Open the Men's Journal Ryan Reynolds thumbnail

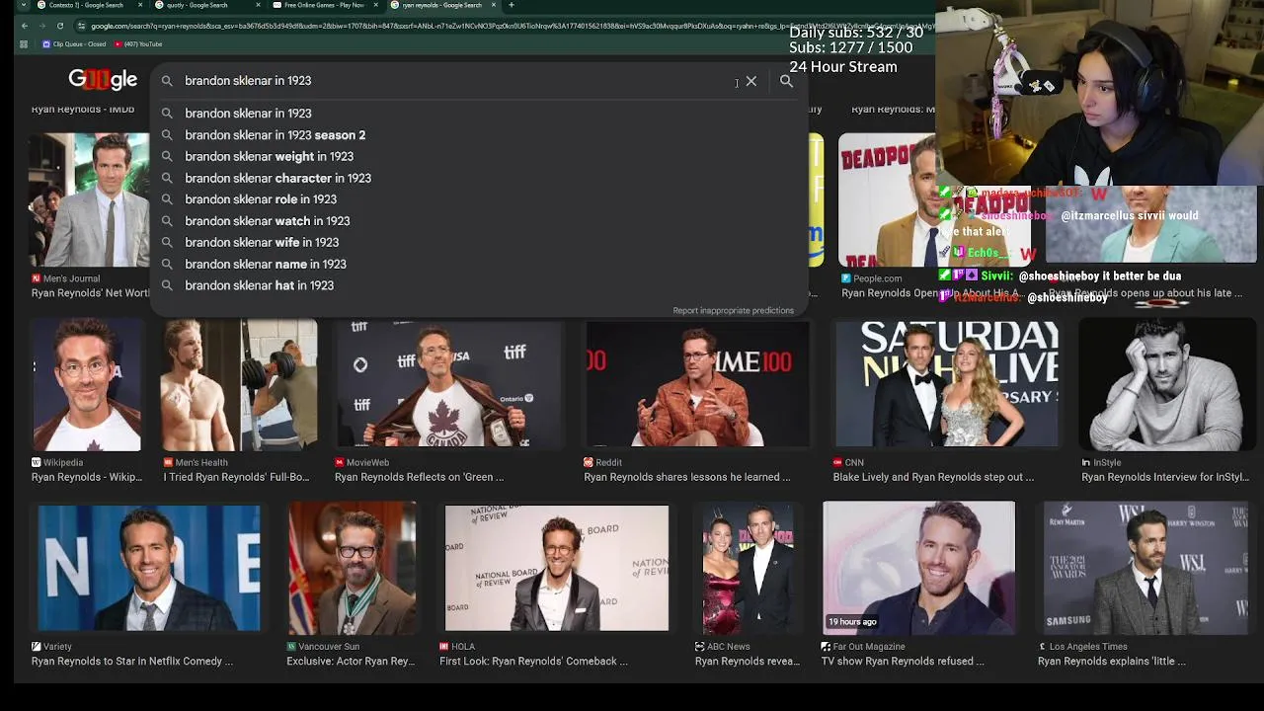[x=90, y=199]
